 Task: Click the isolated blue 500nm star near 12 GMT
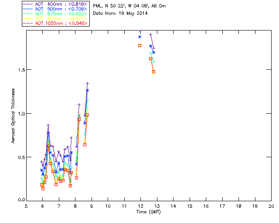pos(139,37)
